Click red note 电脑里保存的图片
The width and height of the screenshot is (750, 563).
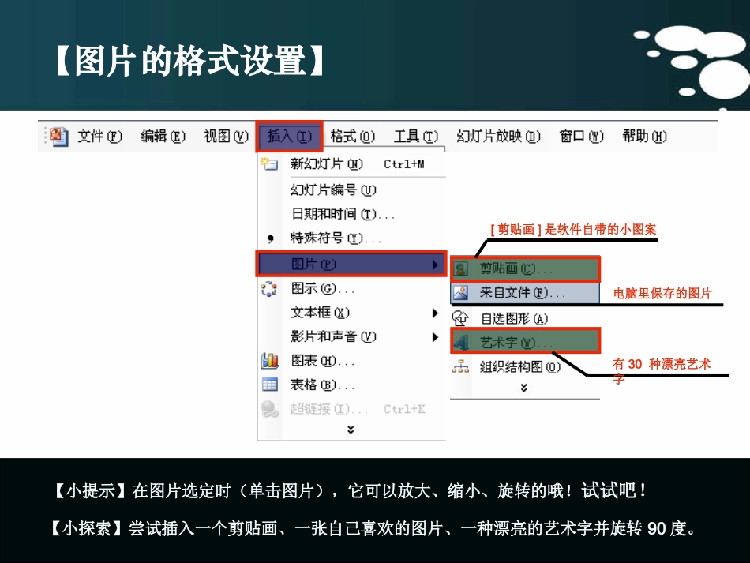coord(662,293)
